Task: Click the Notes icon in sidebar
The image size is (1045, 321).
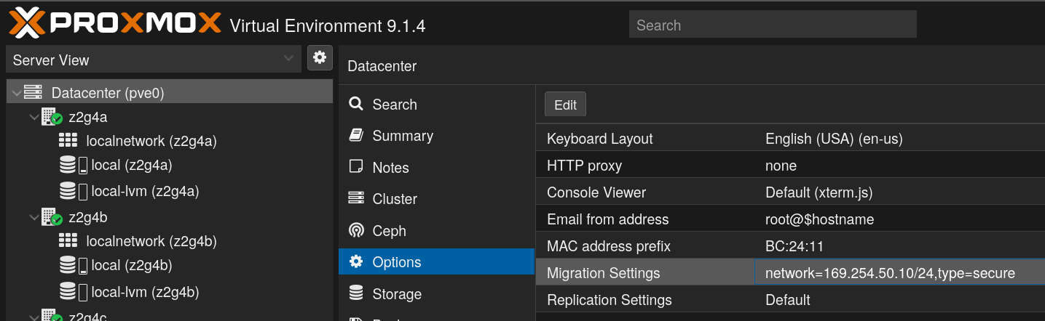Action: 356,168
